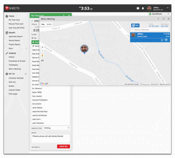This screenshot has height=158, width=175.
Task: Open Breaks settings
Action: [11, 86]
